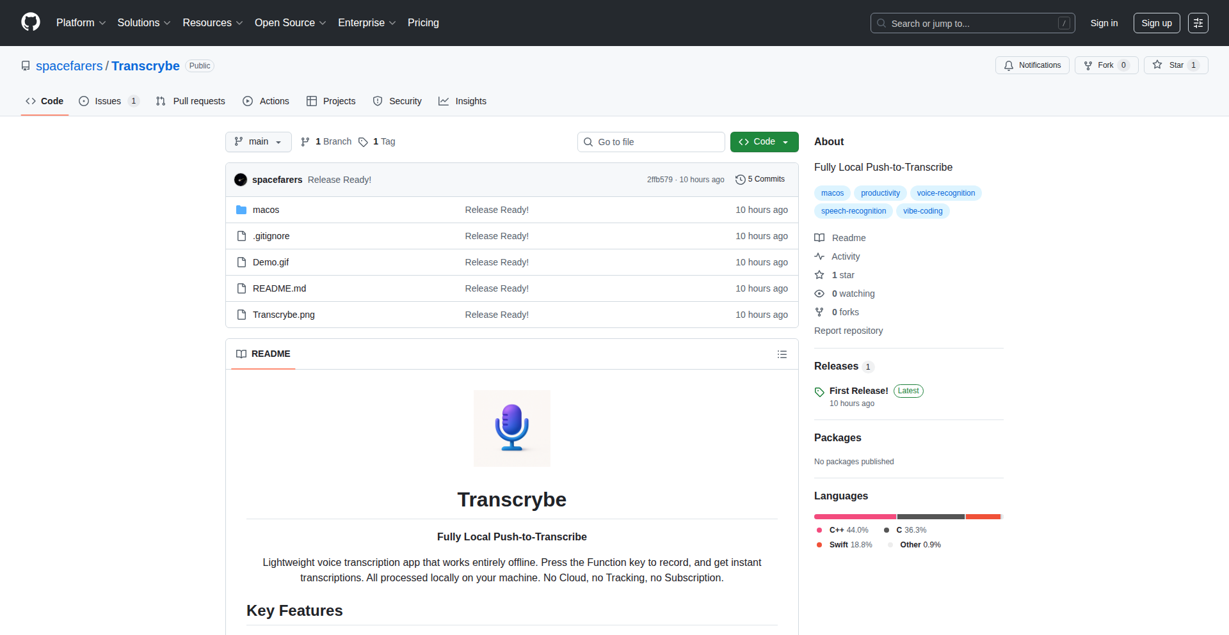1229x635 pixels.
Task: Click the book icon on README tab
Action: click(x=241, y=354)
